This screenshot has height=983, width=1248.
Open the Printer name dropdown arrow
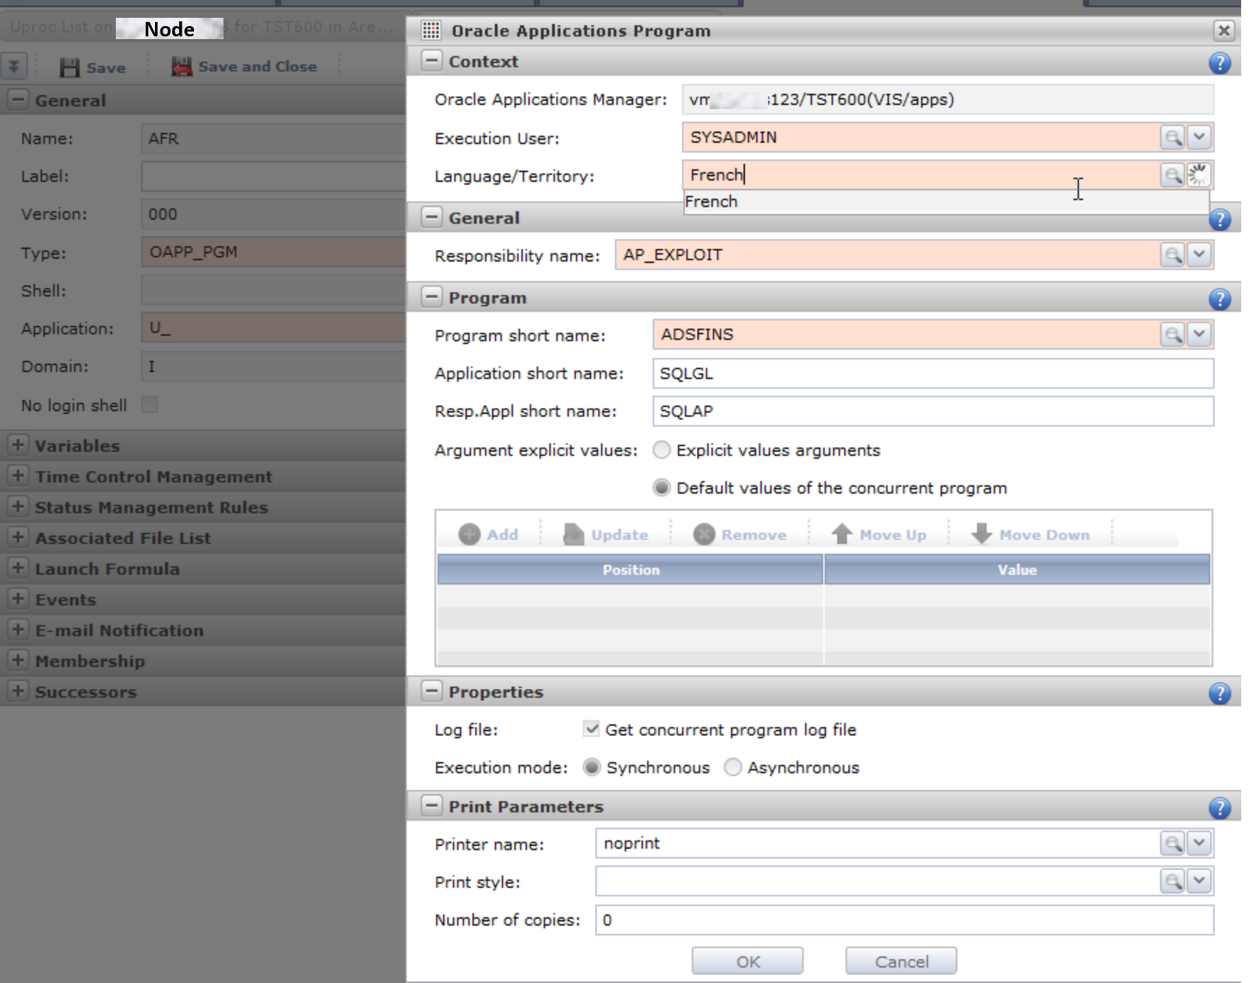coord(1199,843)
